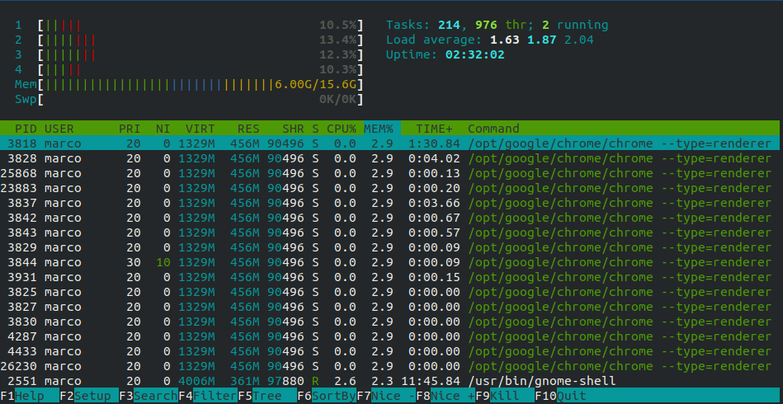Viewport: 783px width, 404px height.
Task: Select the highlighted process row PID 3818
Action: (389, 143)
